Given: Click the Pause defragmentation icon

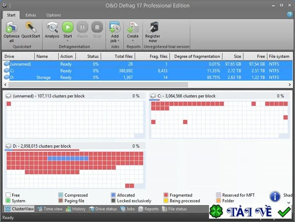Looking at the screenshot, I should (x=83, y=27).
